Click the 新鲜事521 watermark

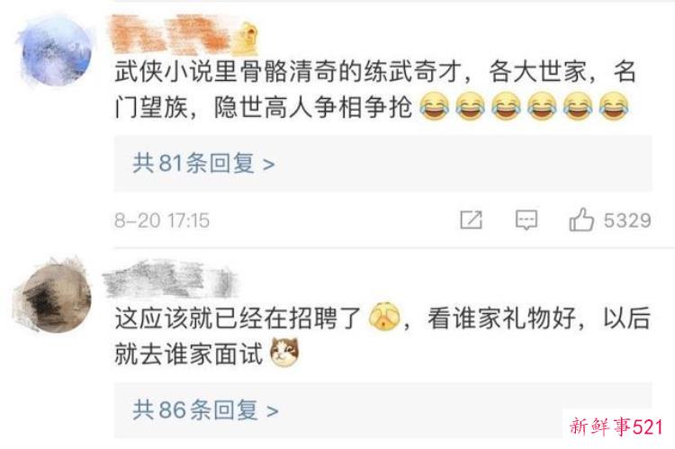click(x=616, y=427)
